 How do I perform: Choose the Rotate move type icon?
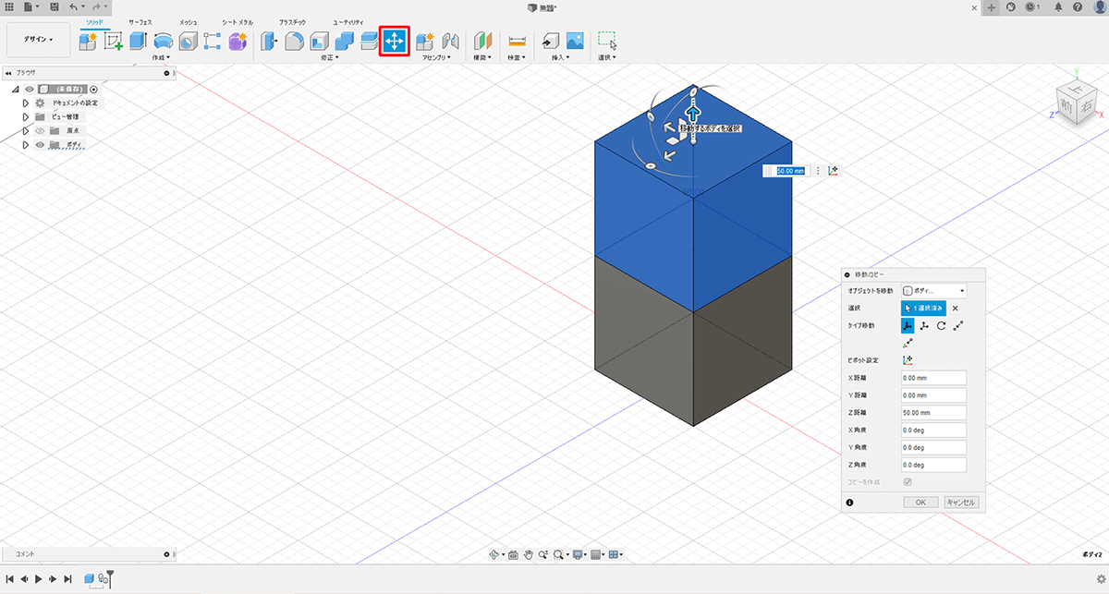click(941, 326)
